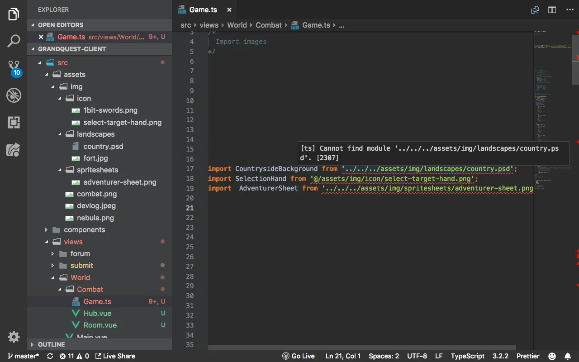This screenshot has width=579, height=362.
Task: Open the Extensions view icon
Action: (14, 122)
